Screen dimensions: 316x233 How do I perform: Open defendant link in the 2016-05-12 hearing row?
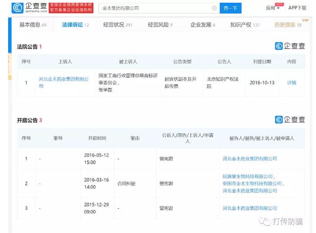249,159
